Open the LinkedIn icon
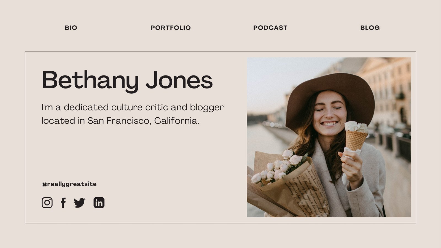 pos(99,203)
